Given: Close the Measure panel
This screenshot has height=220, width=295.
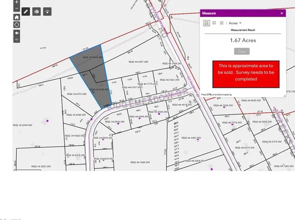Looking at the screenshot, I should pos(282,13).
